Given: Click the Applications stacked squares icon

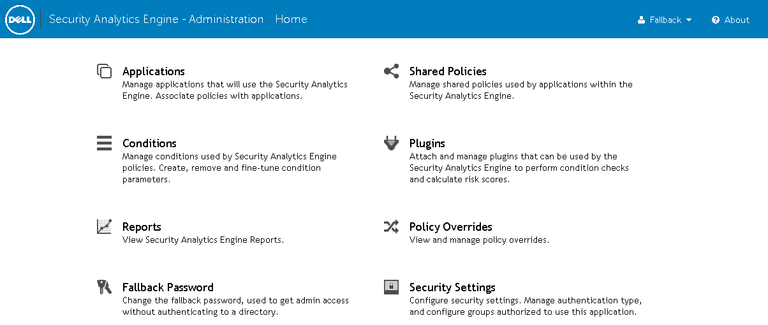Looking at the screenshot, I should tap(105, 71).
